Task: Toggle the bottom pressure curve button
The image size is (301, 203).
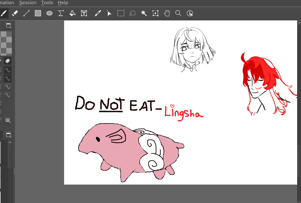Action: pyautogui.click(x=8, y=95)
